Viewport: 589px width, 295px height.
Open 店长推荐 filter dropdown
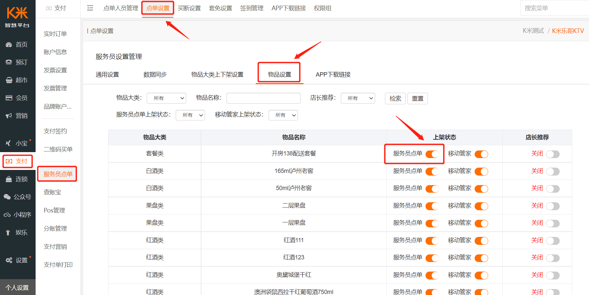358,98
